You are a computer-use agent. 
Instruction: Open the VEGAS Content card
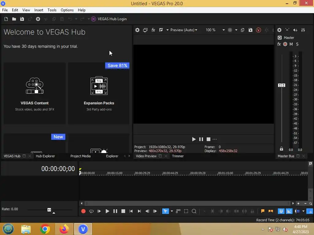point(35,93)
